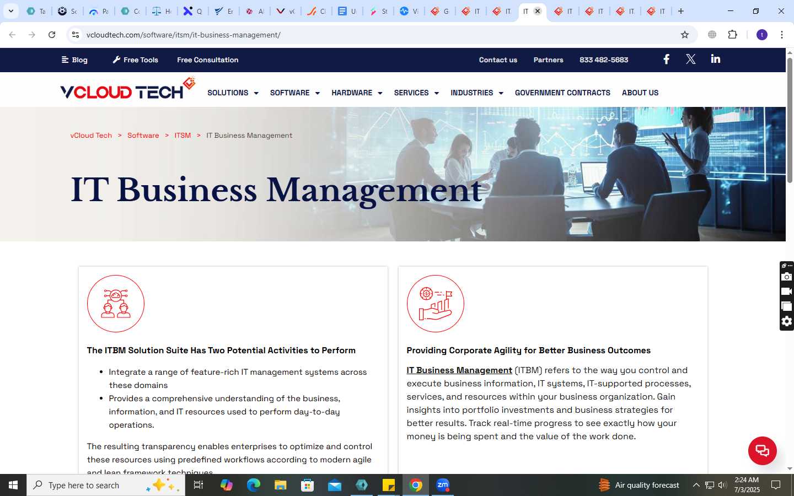This screenshot has width=794, height=496.
Task: Go to ITSM breadcrumb
Action: tap(183, 135)
